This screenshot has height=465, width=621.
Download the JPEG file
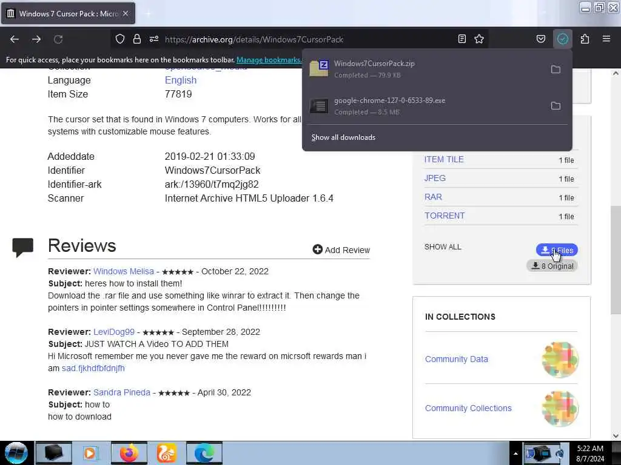click(x=435, y=178)
